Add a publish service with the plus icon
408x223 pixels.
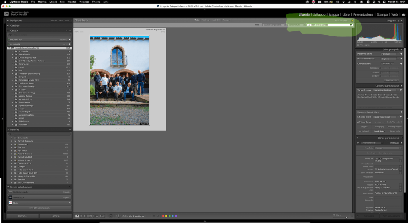[x=70, y=187]
